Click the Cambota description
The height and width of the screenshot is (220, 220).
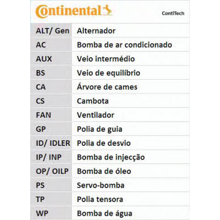pos(93,101)
